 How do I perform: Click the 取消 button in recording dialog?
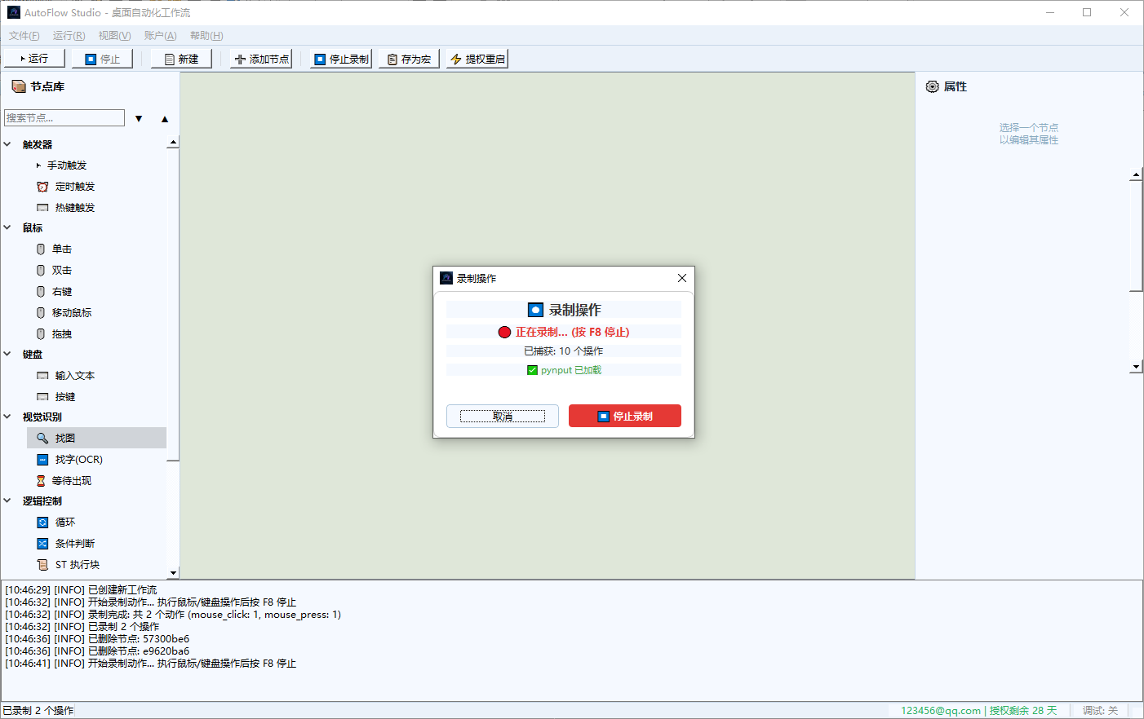click(503, 416)
